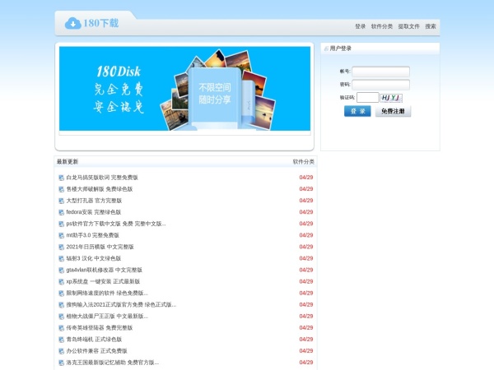The height and width of the screenshot is (370, 494).
Task: Focus the 帐号 input field
Action: coord(380,72)
